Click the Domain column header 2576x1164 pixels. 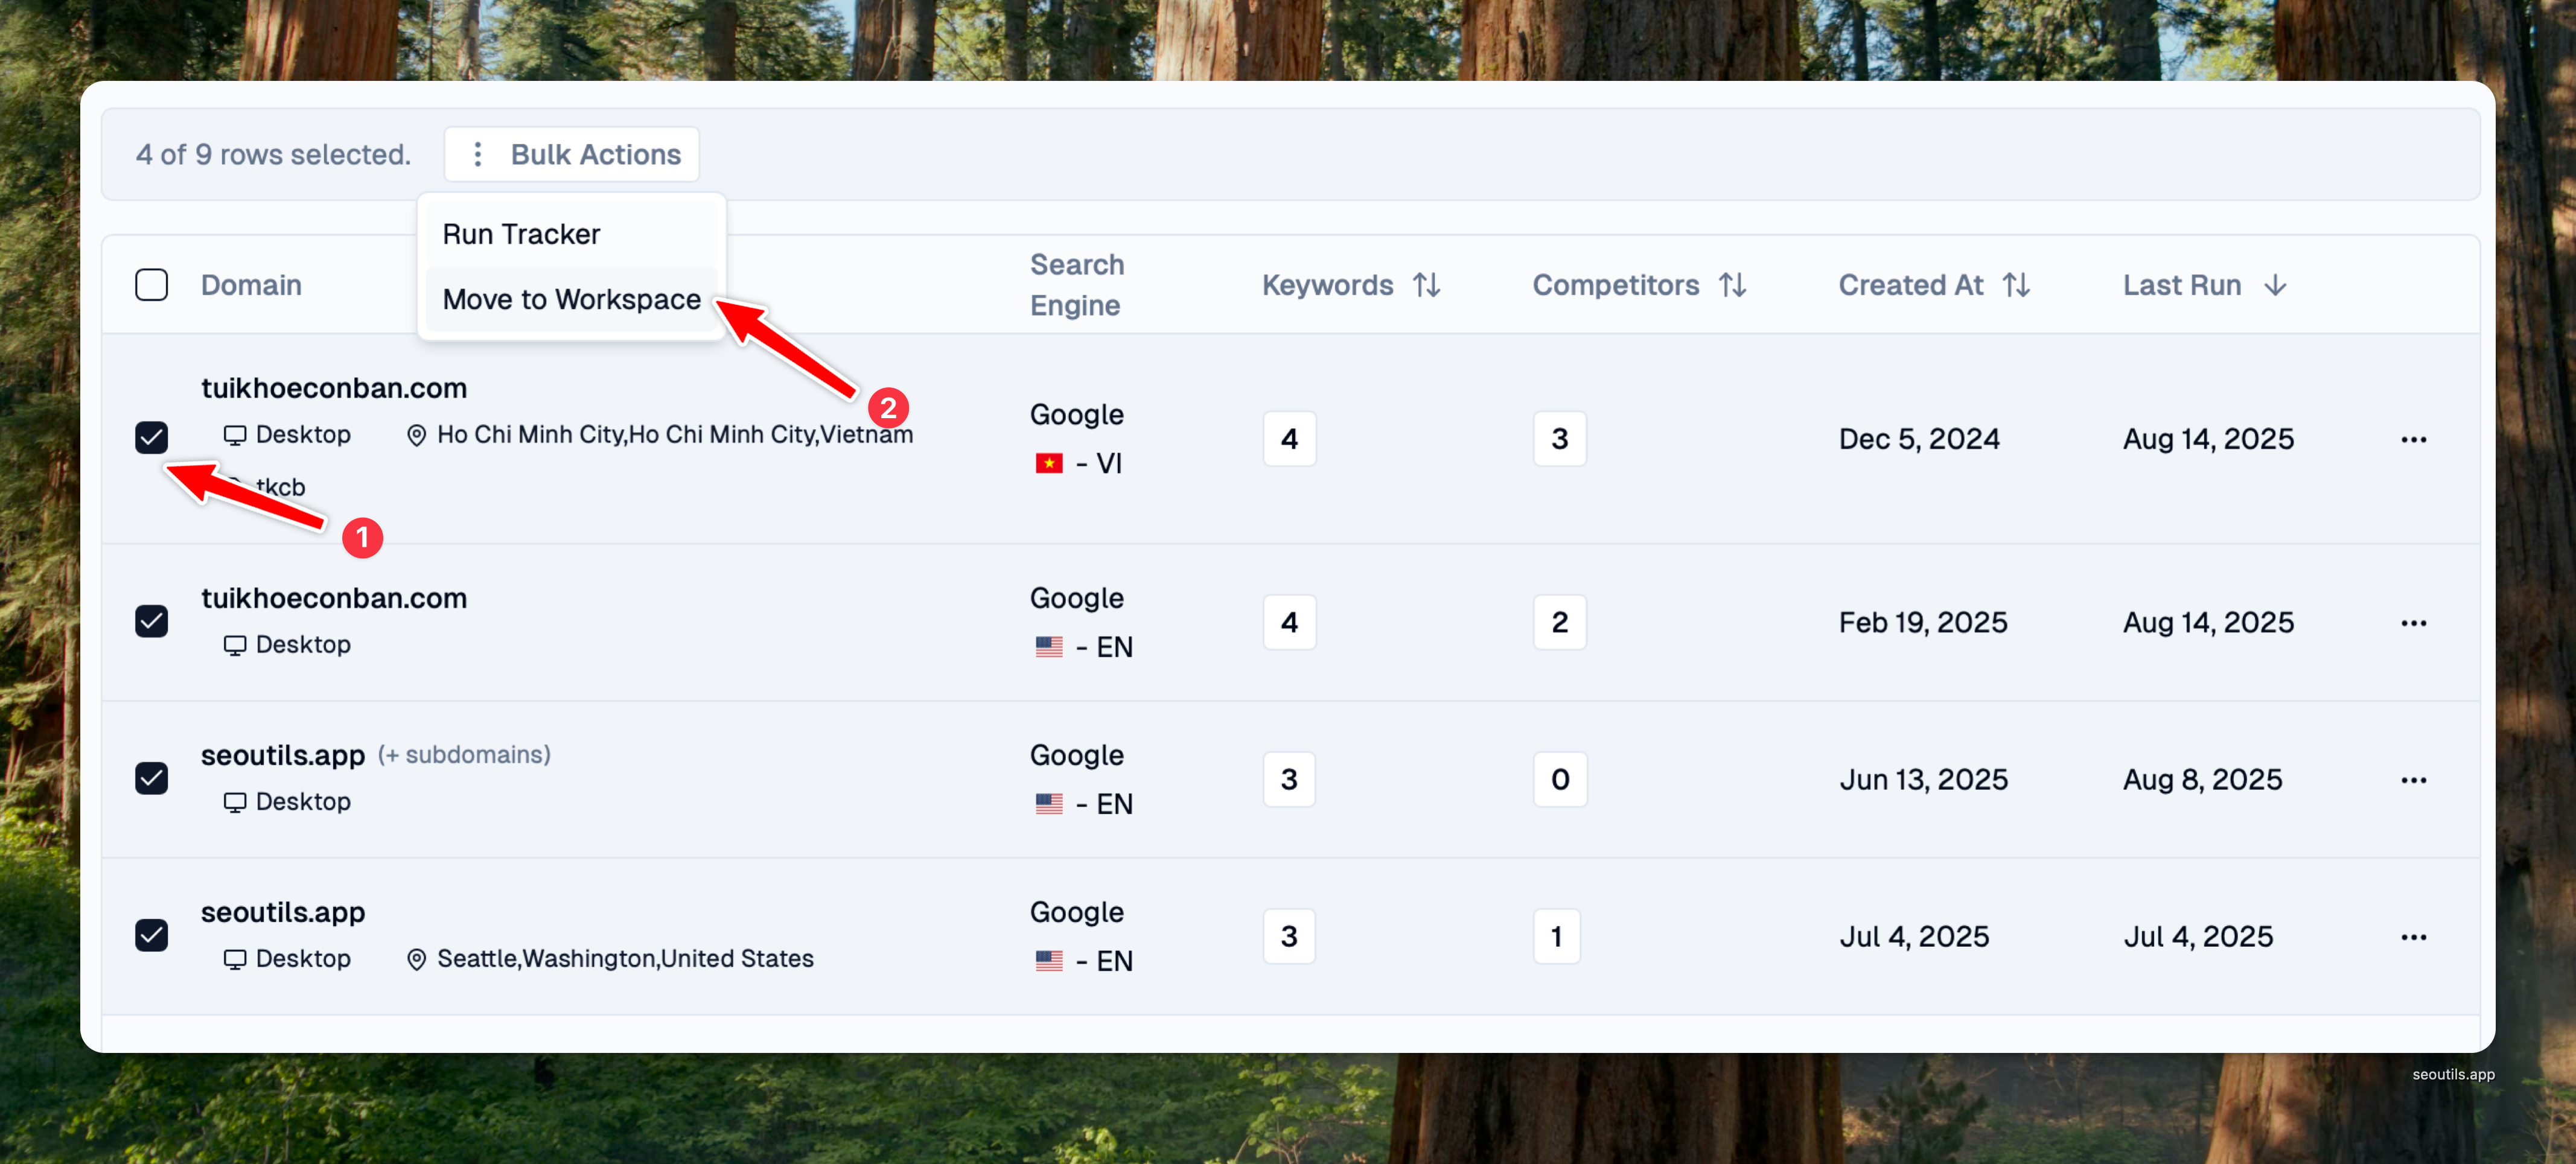[x=251, y=285]
